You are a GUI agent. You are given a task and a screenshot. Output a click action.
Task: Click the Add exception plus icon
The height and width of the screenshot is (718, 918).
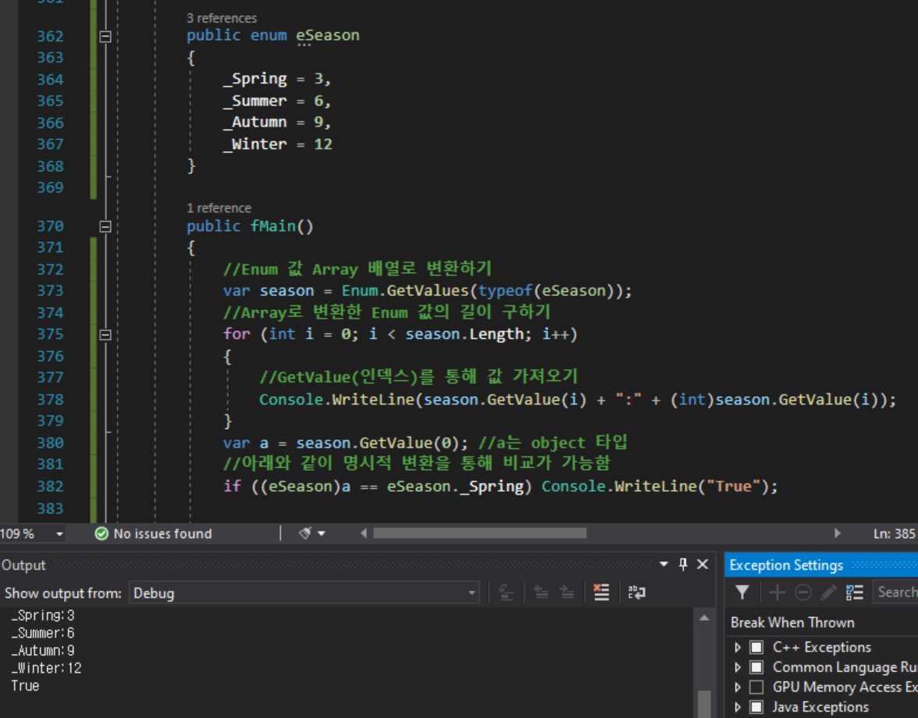[777, 592]
